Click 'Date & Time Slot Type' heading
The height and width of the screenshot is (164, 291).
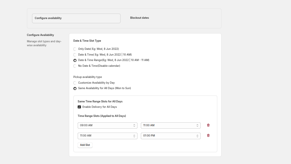click(87, 41)
